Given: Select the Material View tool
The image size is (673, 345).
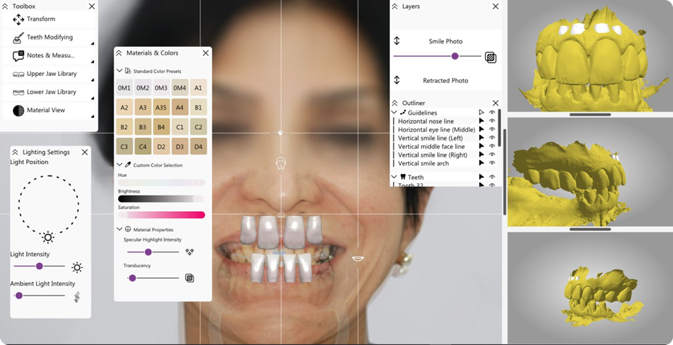Looking at the screenshot, I should coord(50,110).
